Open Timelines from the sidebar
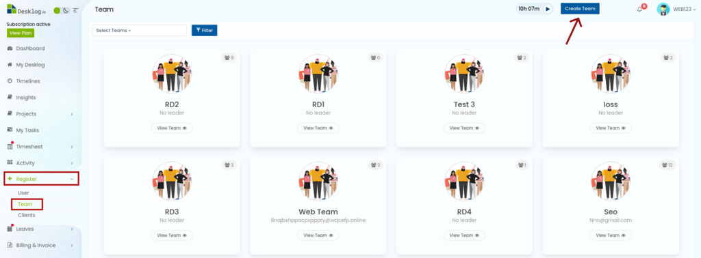 coord(28,81)
